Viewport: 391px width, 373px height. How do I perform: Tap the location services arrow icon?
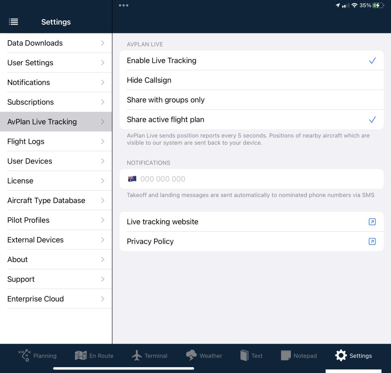tap(338, 5)
